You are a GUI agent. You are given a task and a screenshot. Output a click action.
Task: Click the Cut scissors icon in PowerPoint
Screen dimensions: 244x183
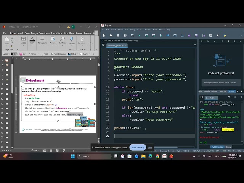point(12,38)
